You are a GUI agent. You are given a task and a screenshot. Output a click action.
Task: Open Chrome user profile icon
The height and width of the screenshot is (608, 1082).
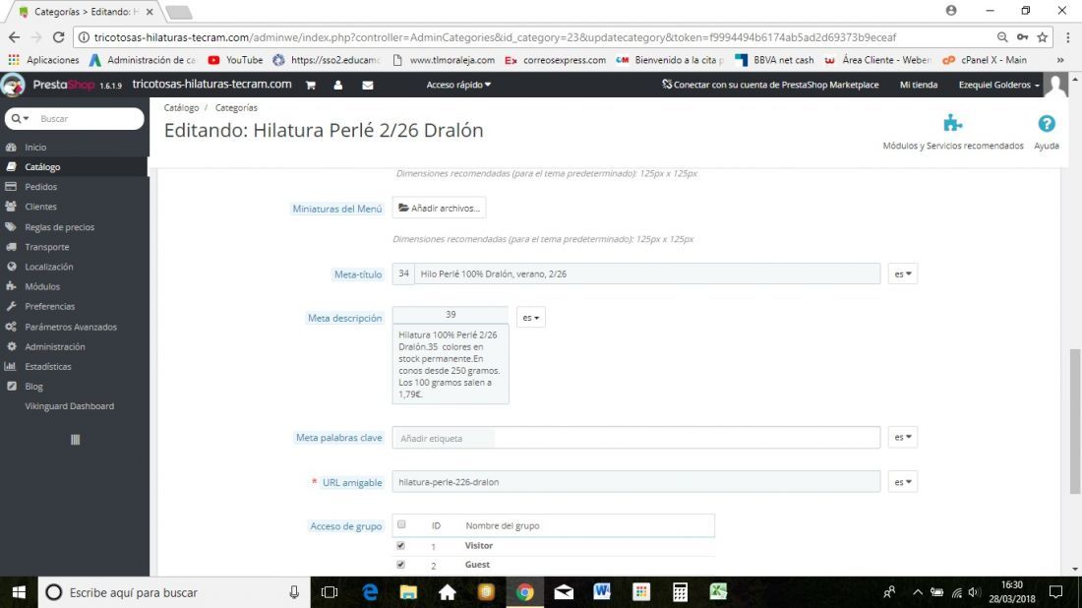951,11
